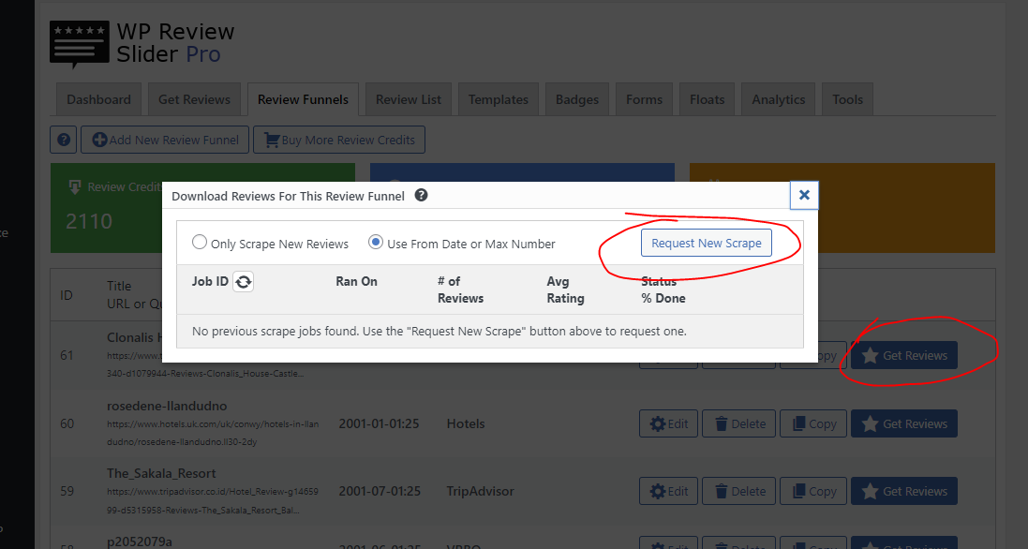Click the tripadvisor.co.id Sakala URL text
The image size is (1028, 549).
(x=213, y=500)
